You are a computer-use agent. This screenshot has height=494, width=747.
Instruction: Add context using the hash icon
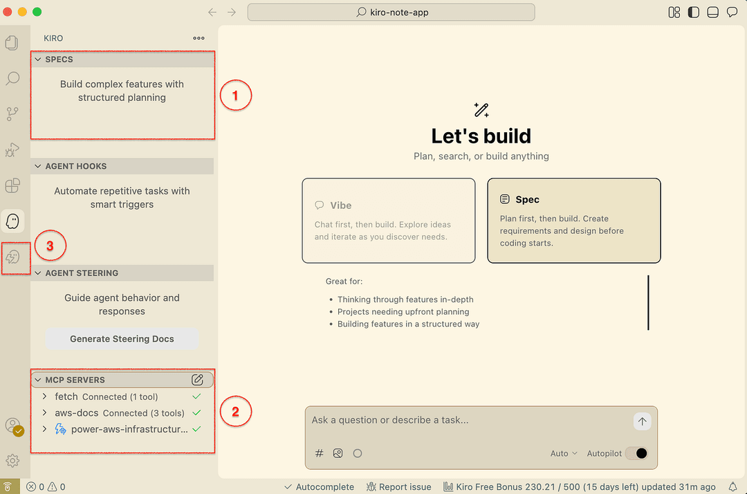click(319, 453)
